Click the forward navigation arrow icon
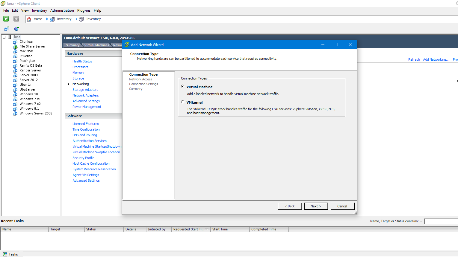Viewport: 458px width, 257px height. (16, 19)
